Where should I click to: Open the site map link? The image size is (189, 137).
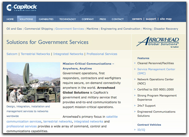pyautogui.click(x=166, y=19)
